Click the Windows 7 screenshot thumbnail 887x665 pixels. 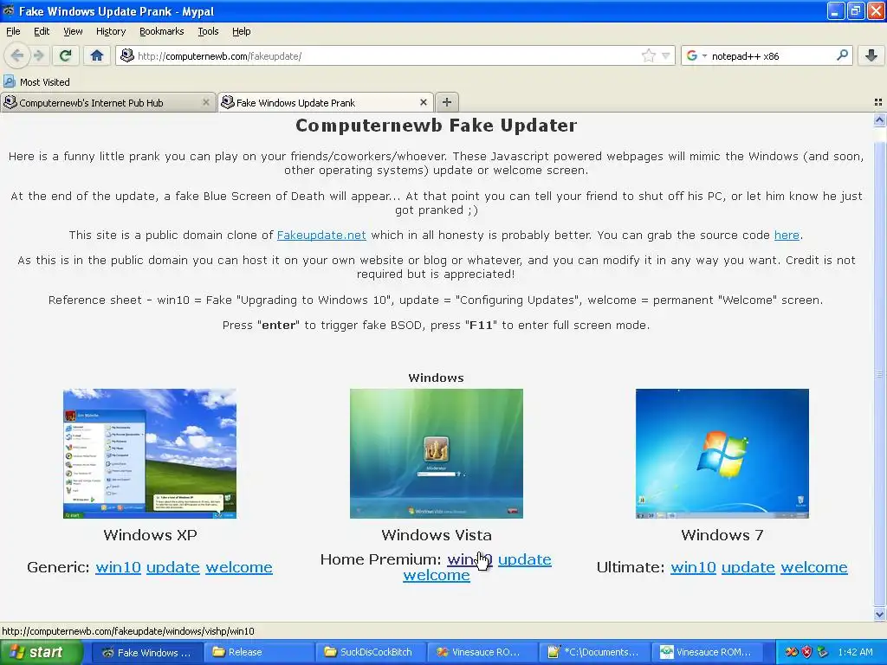pos(722,454)
